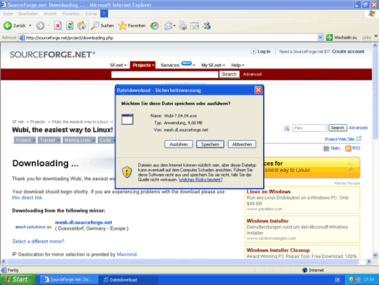Click the printer icon in toolbar
Image resolution: width=379 pixels, height=285 pixels.
(183, 26)
